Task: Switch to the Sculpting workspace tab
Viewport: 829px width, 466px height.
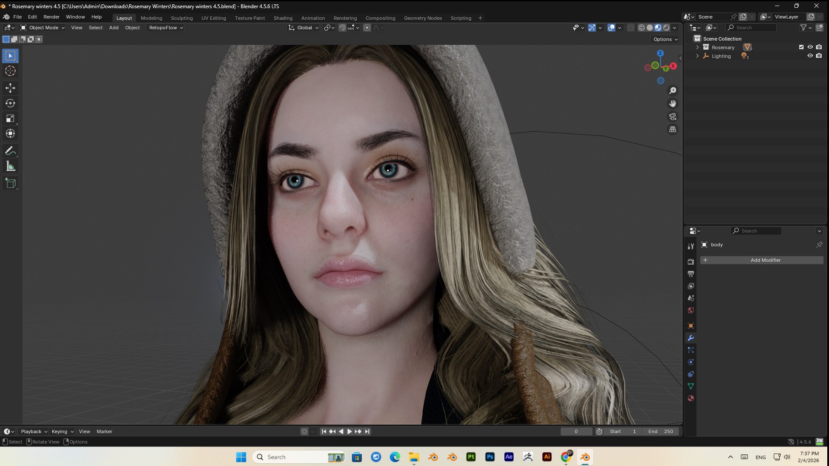Action: tap(182, 18)
